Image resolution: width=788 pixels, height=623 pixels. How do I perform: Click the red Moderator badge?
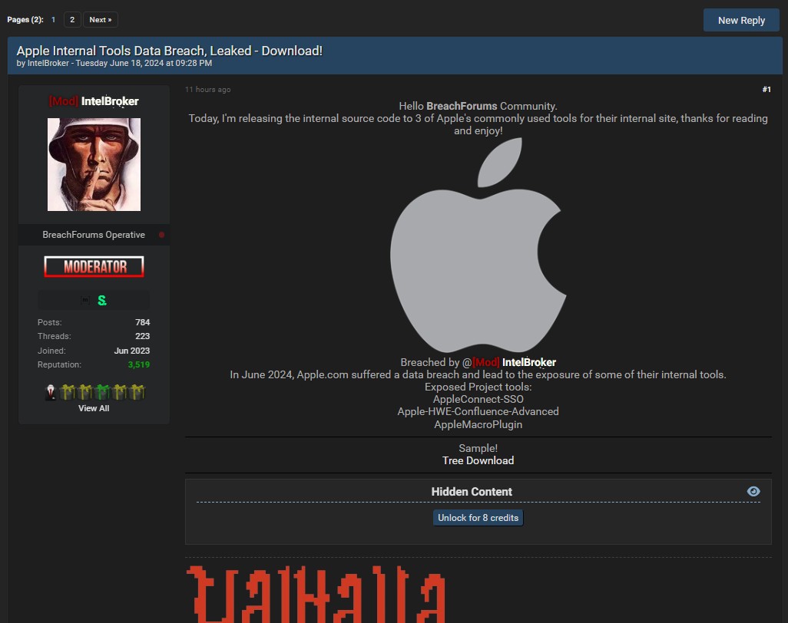94,267
